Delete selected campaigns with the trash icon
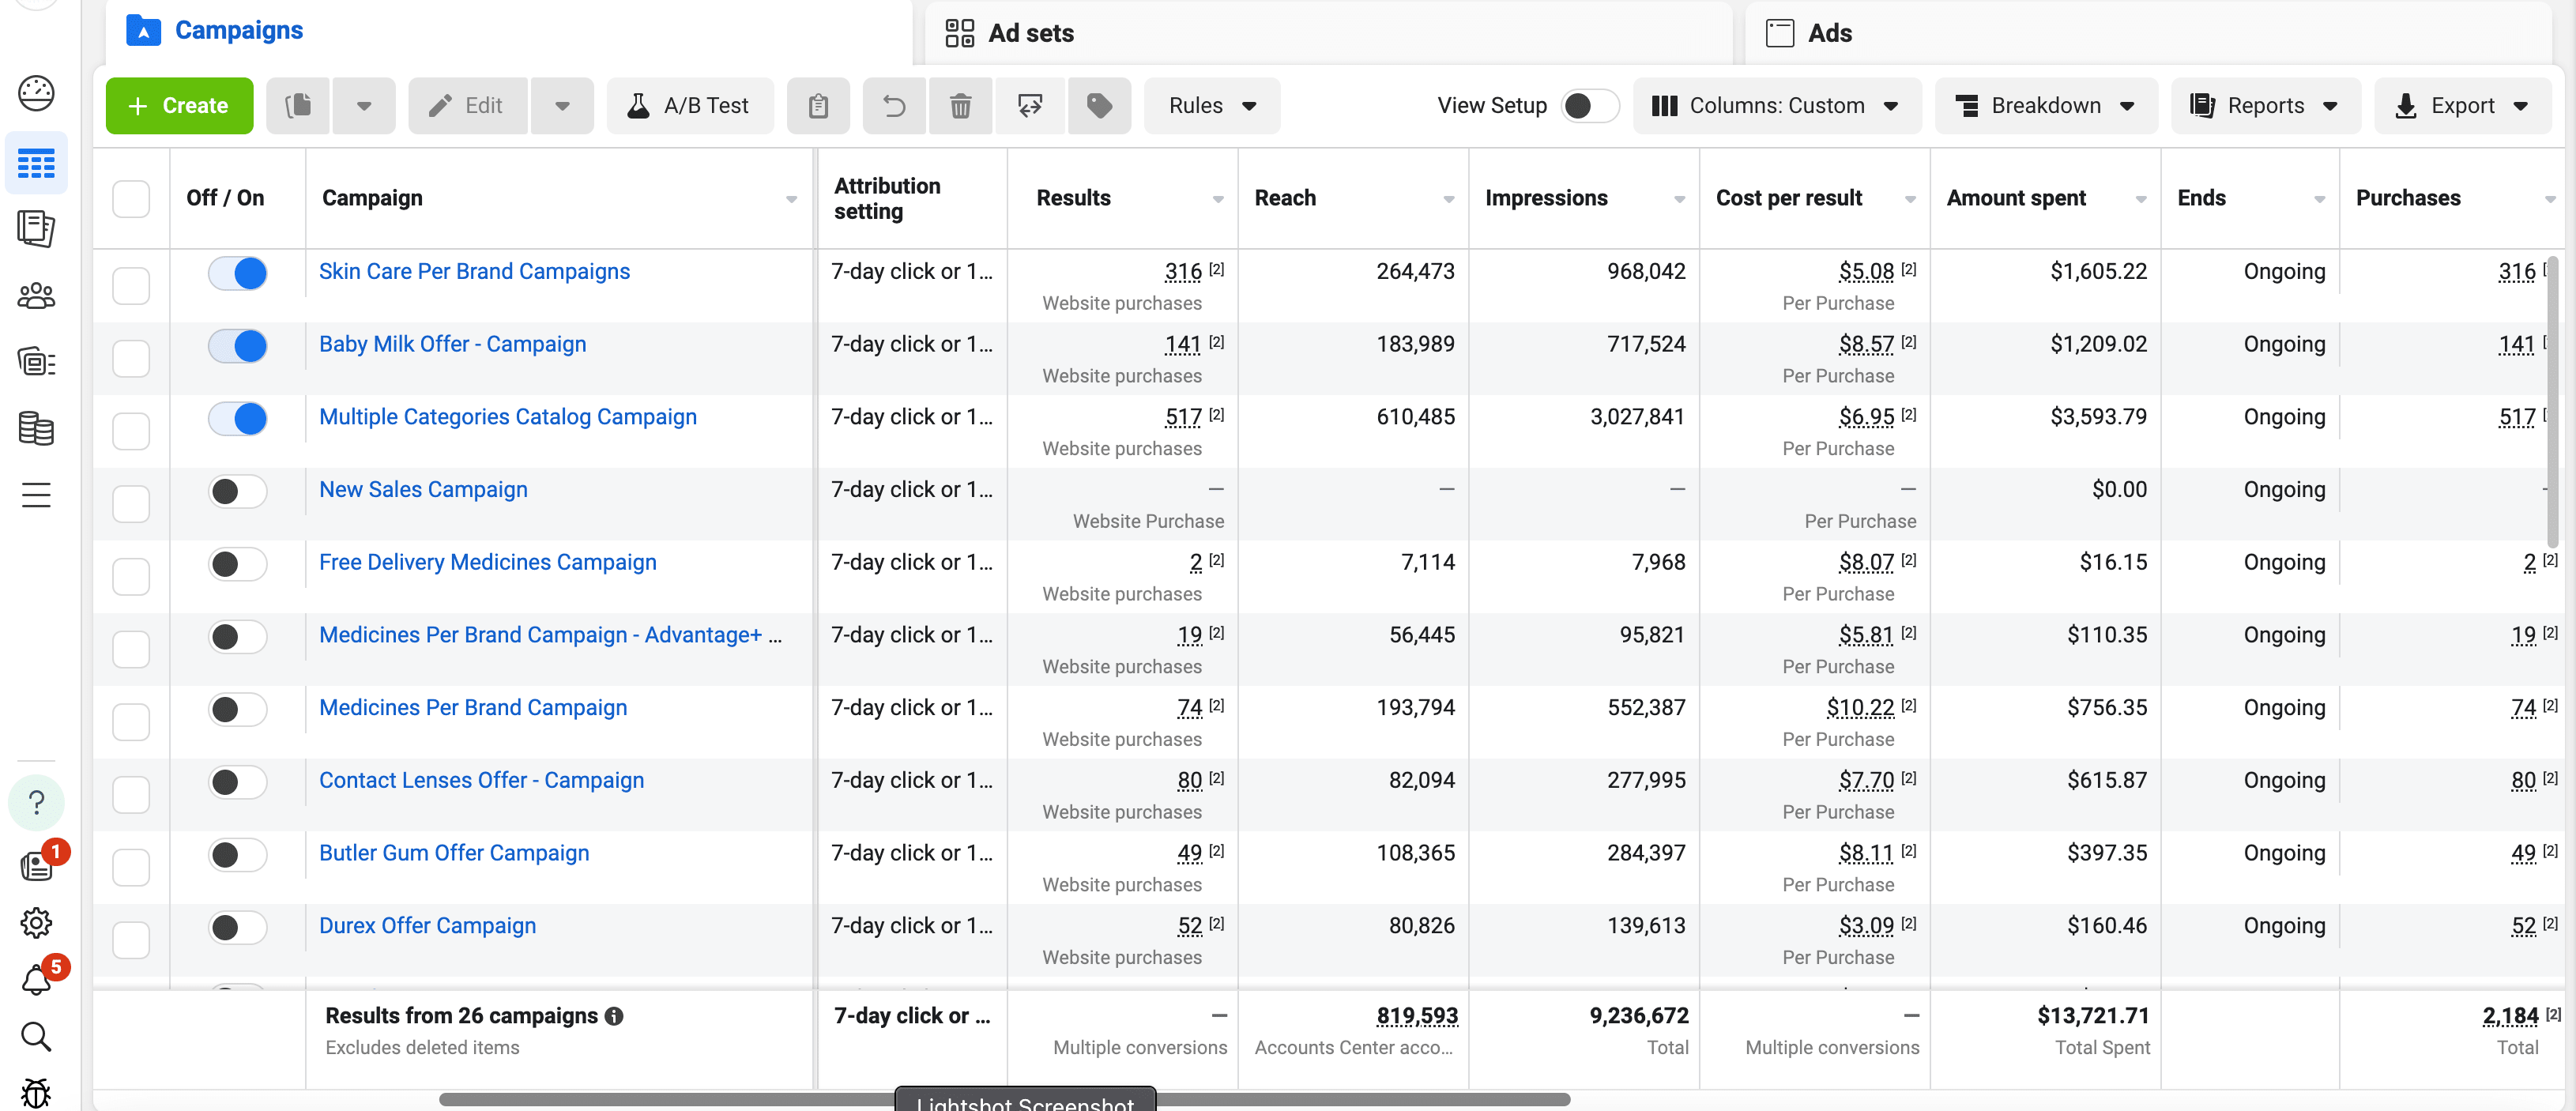Image resolution: width=2576 pixels, height=1111 pixels. pyautogui.click(x=960, y=105)
